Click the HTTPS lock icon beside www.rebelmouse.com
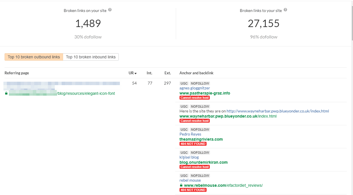Screen dimensions: 353x195 pyautogui.click(x=181, y=185)
